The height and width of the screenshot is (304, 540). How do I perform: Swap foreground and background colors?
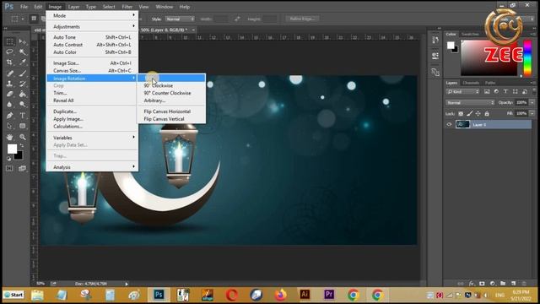tap(21, 146)
